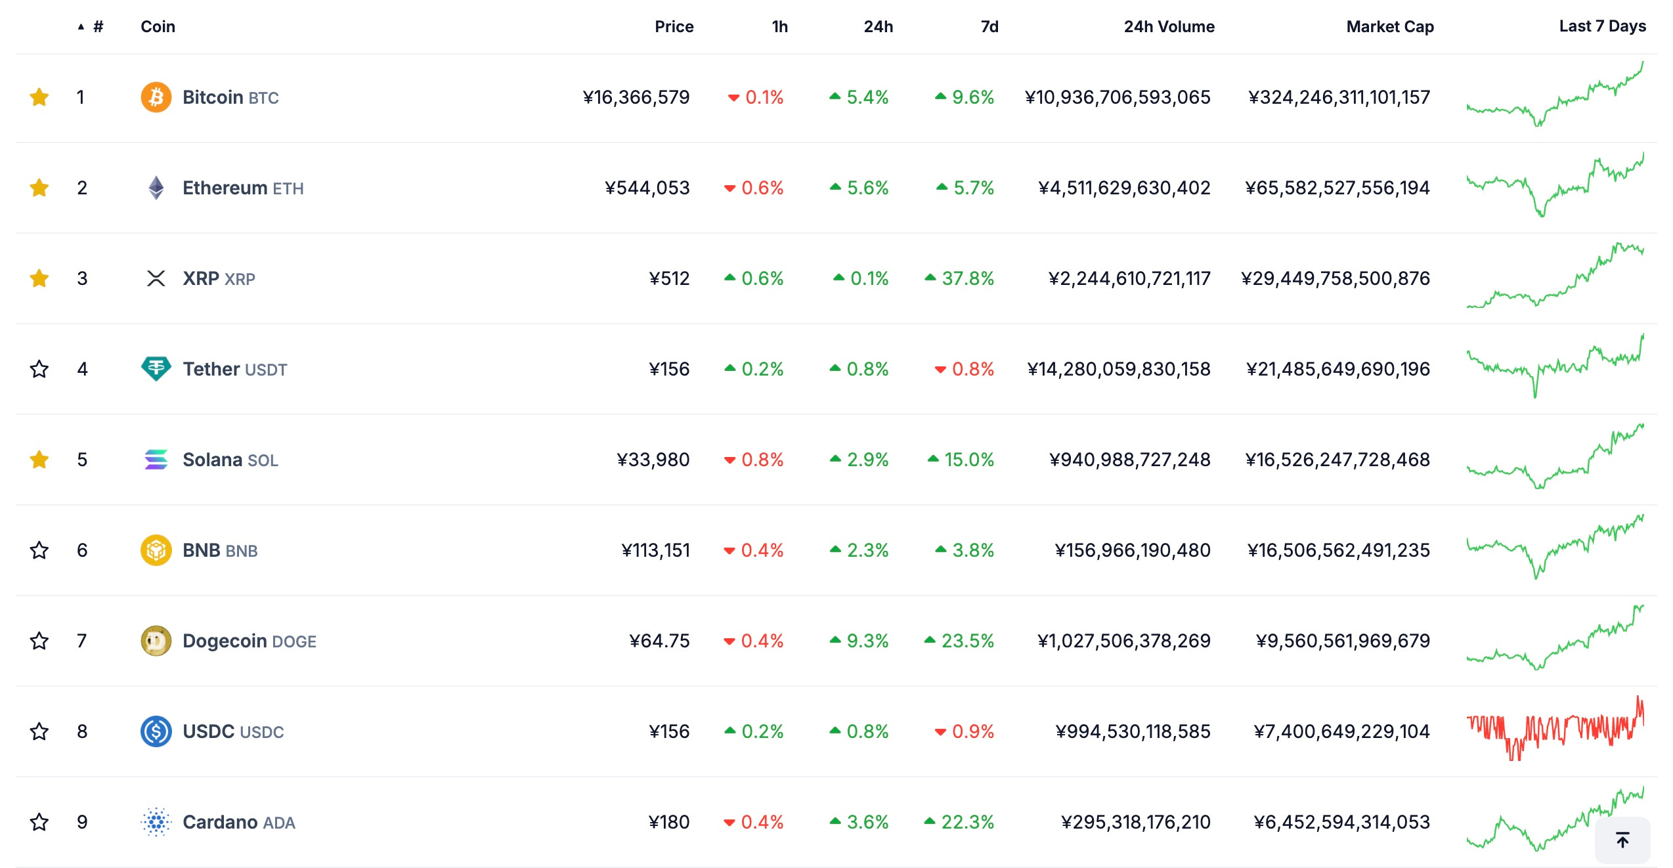
Task: View Dogecoin 7-day sparkline chart
Action: pyautogui.click(x=1555, y=638)
